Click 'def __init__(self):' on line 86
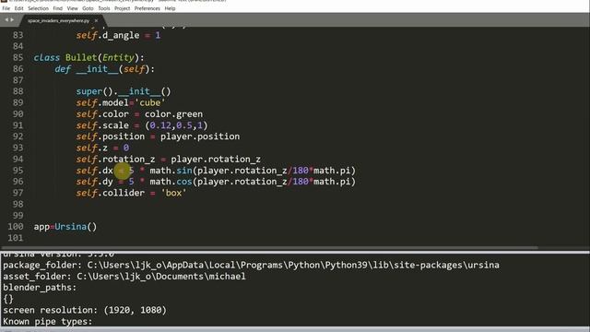 point(104,69)
